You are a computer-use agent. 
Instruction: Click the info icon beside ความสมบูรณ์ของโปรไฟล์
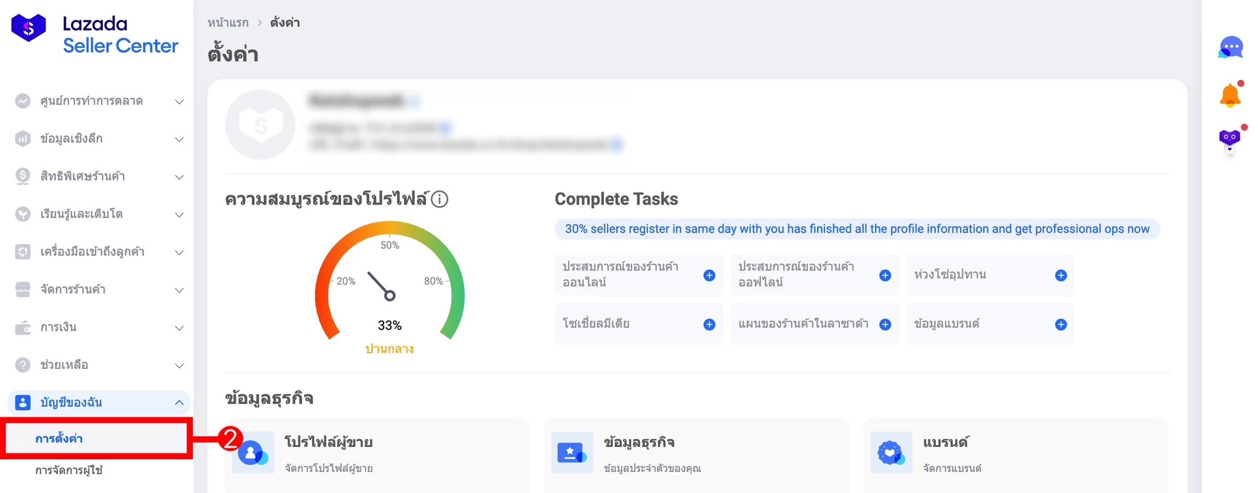pos(440,199)
